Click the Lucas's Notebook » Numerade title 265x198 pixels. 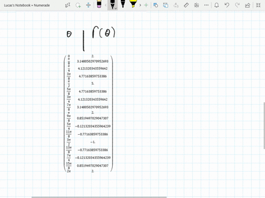click(x=27, y=5)
